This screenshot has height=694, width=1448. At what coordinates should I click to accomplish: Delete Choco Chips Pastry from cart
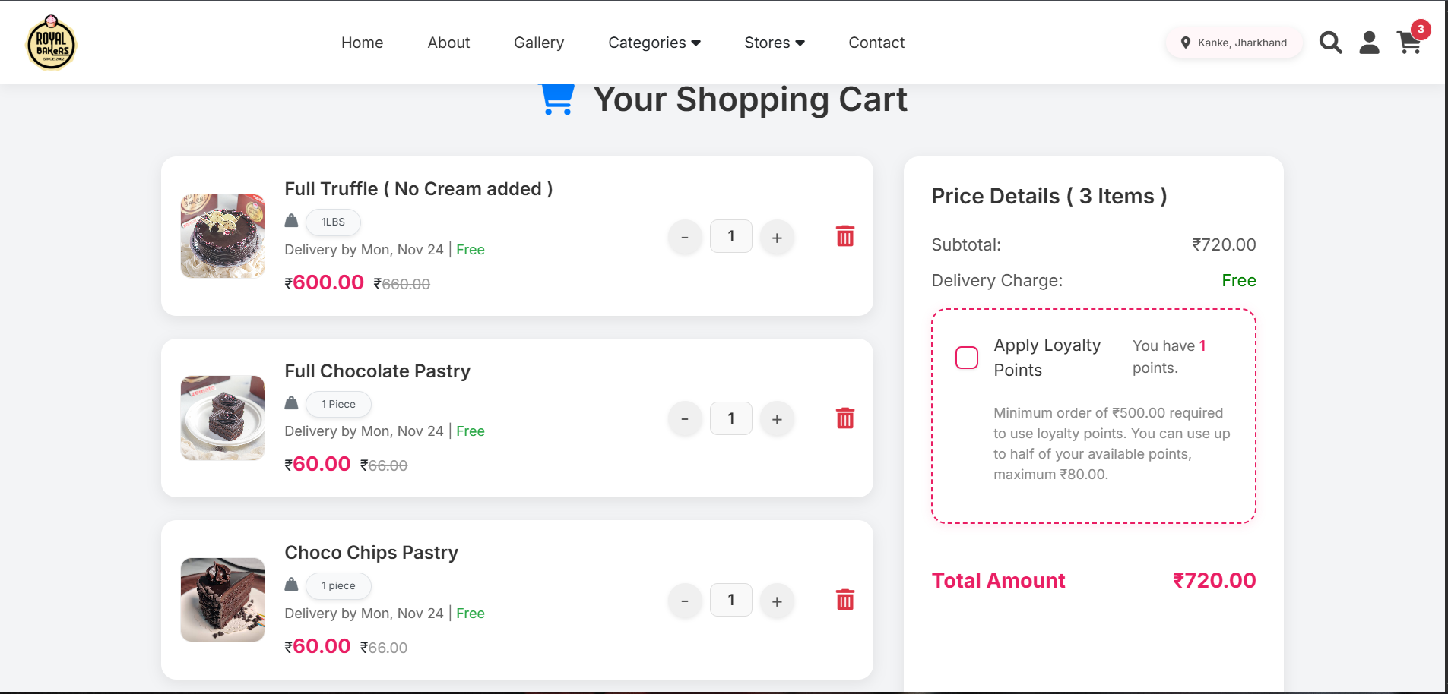pyautogui.click(x=844, y=600)
